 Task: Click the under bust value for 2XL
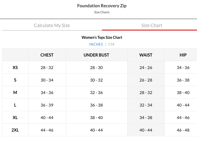pyautogui.click(x=96, y=130)
